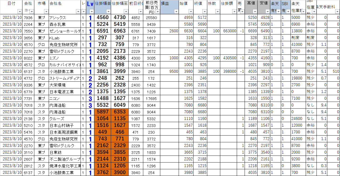Select the 仕掛額 cell showing 430500

click(x=228, y=58)
